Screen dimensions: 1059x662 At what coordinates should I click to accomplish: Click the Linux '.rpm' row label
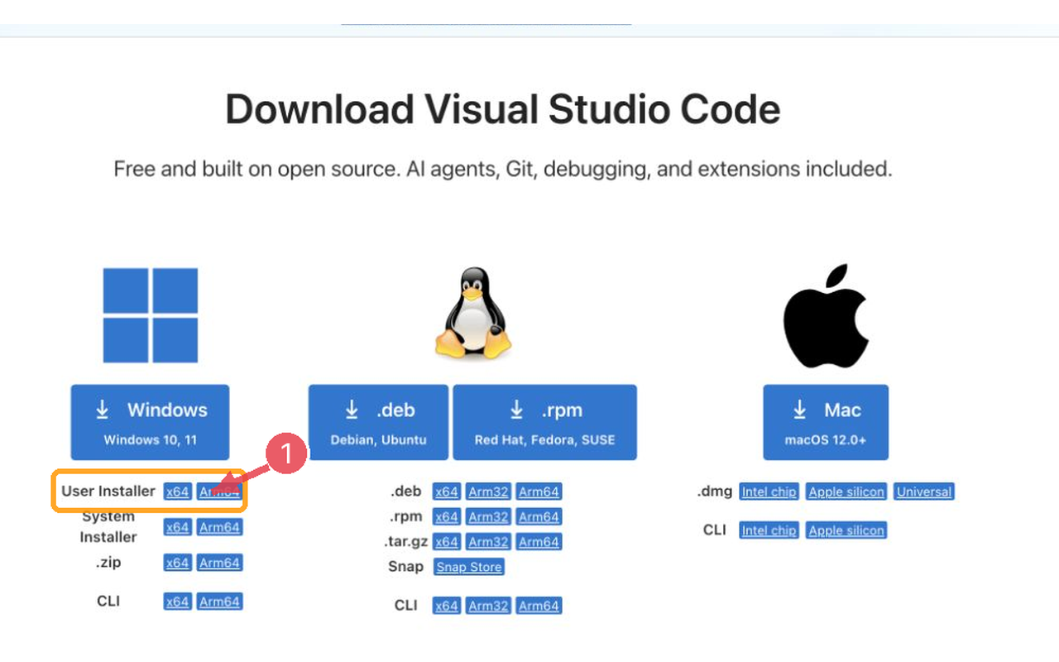tap(406, 516)
